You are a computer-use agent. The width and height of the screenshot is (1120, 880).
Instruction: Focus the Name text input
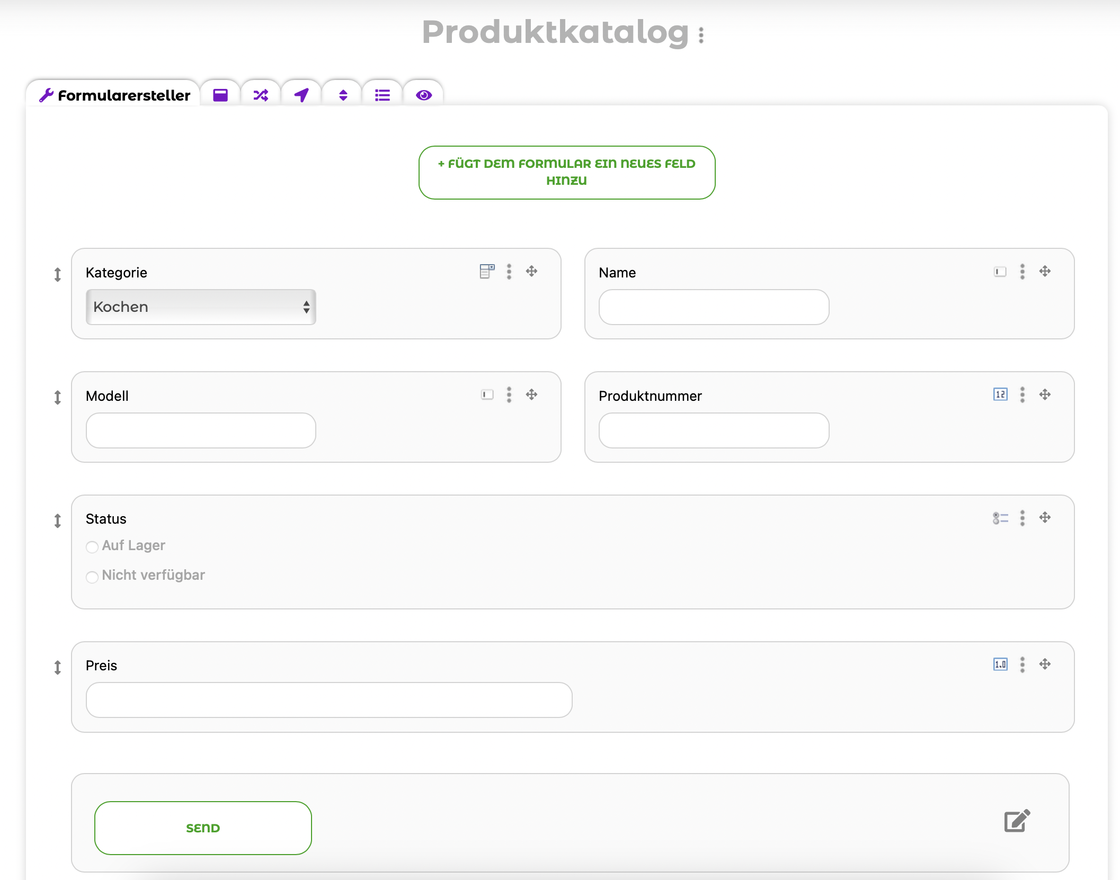point(714,307)
